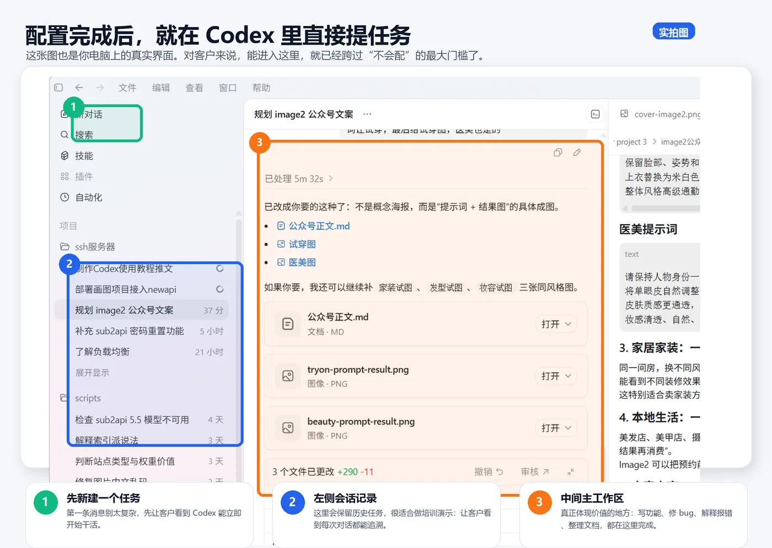Click the pencil edit icon above the reply

(577, 153)
